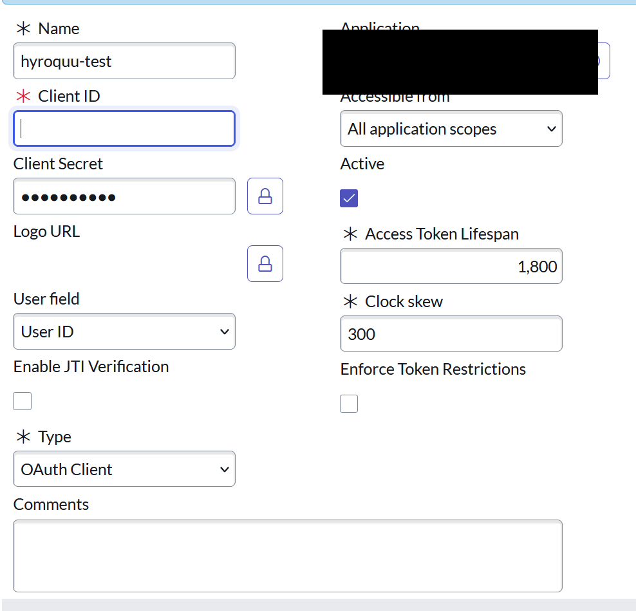This screenshot has height=611, width=636.
Task: Unlock the Client Secret field with lock icon
Action: point(265,196)
